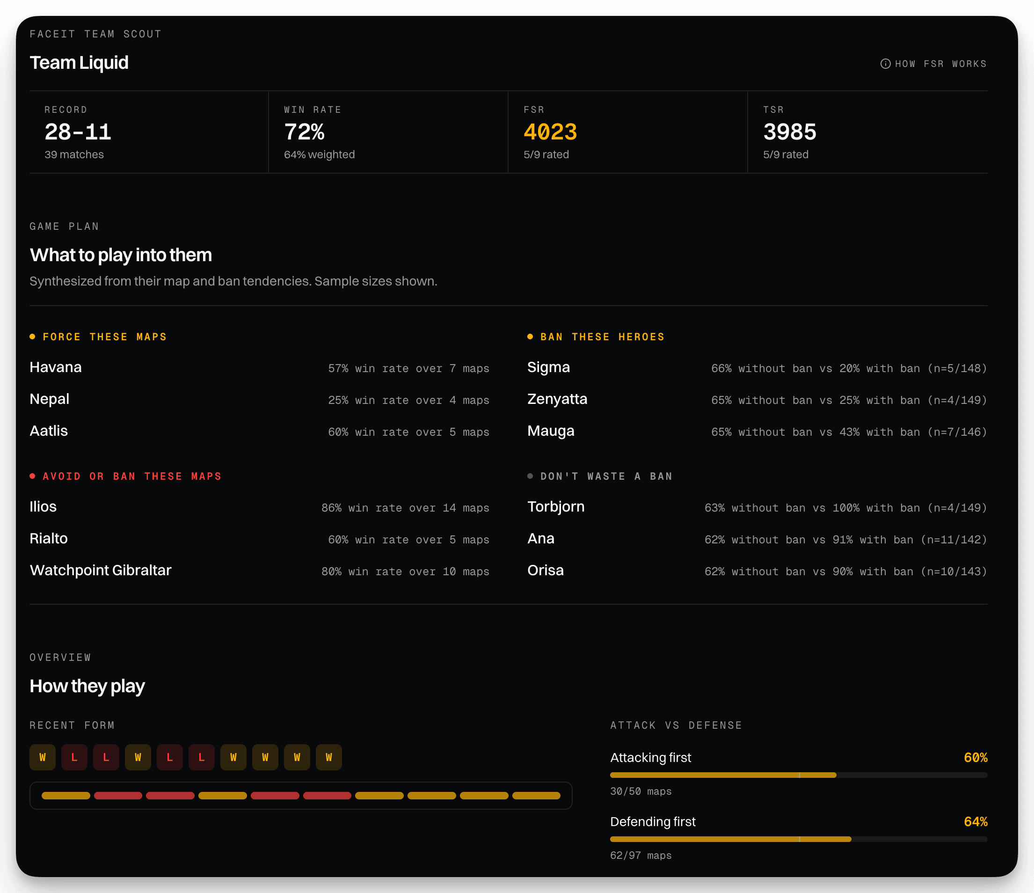Viewport: 1034px width, 893px height.
Task: Select the Sigma hero row
Action: coord(757,368)
